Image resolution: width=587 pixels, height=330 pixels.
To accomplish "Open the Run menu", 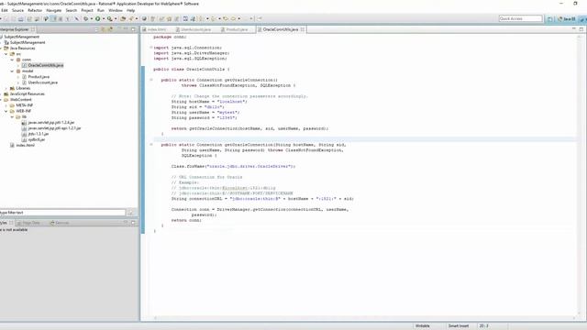I will tap(101, 10).
